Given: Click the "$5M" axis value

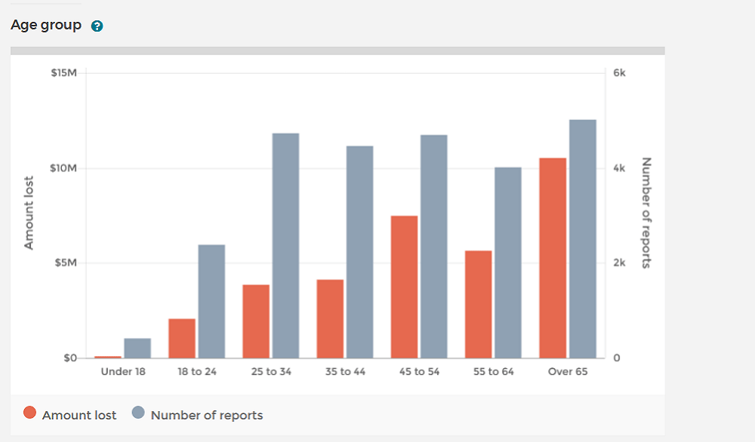Looking at the screenshot, I should pyautogui.click(x=66, y=262).
